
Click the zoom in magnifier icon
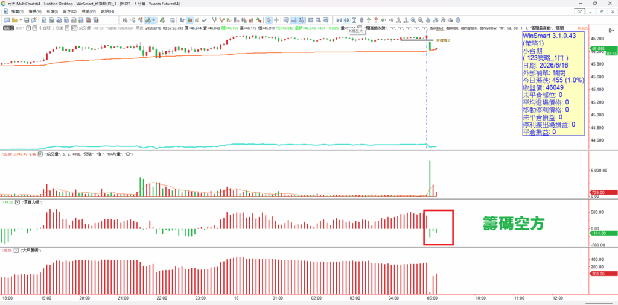(413, 20)
